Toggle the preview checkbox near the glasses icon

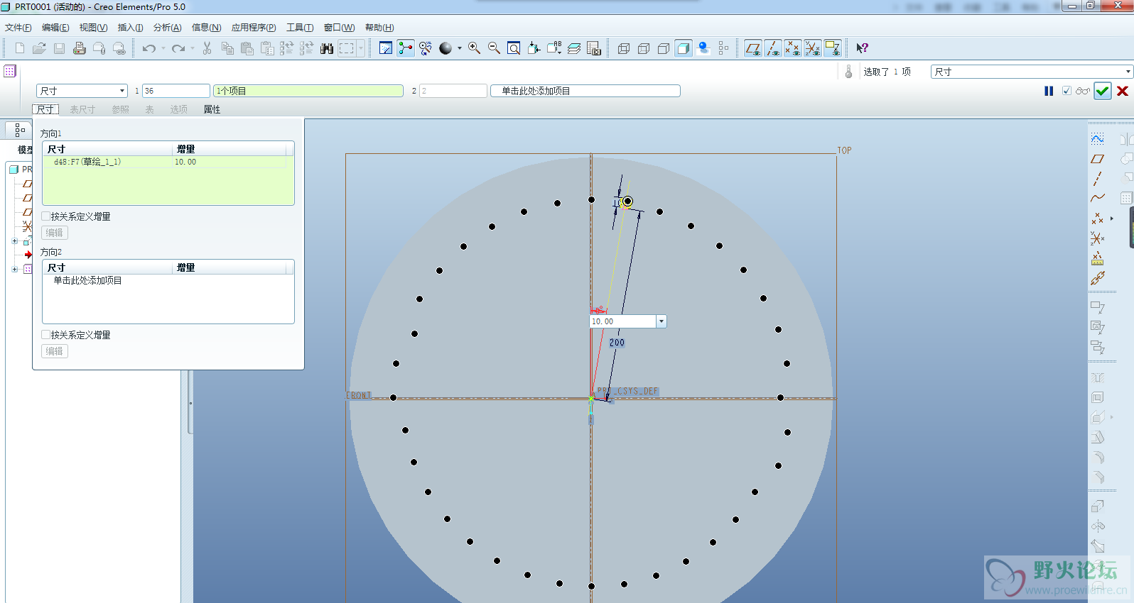point(1066,91)
